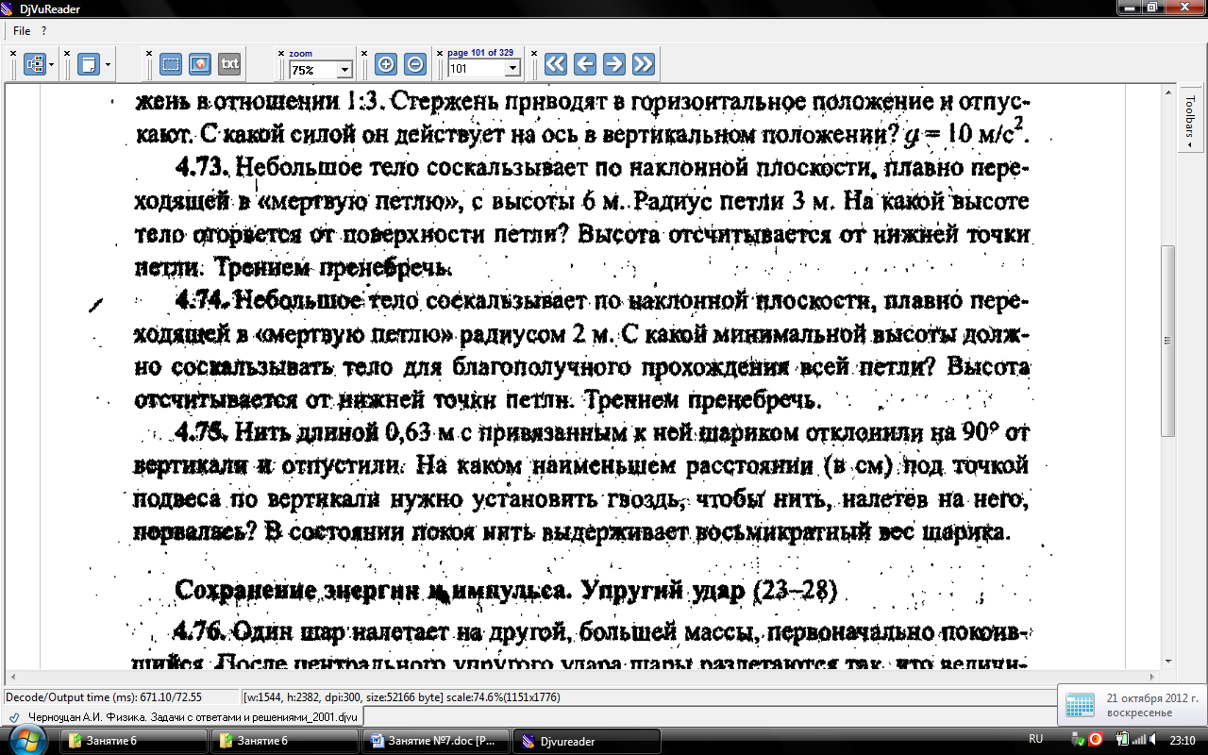Close the zoom toolbar with its x

pos(281,54)
